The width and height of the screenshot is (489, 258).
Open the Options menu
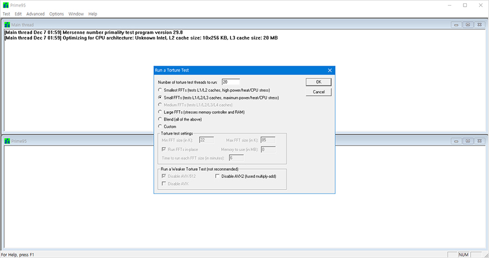pyautogui.click(x=57, y=14)
